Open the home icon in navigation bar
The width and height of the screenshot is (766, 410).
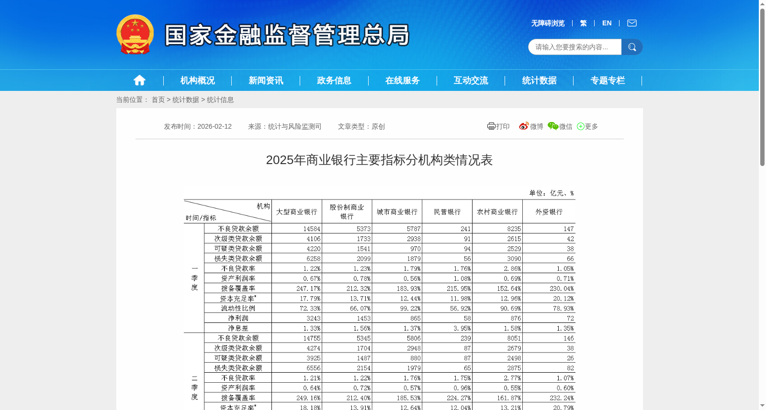[x=139, y=80]
